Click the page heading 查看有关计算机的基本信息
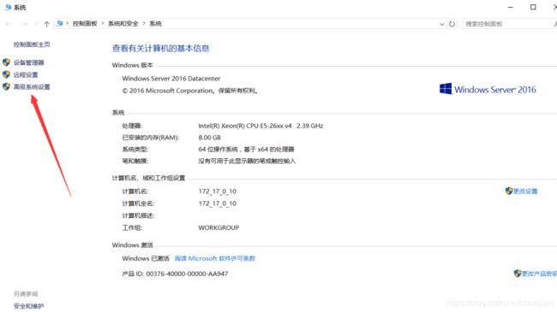 160,49
